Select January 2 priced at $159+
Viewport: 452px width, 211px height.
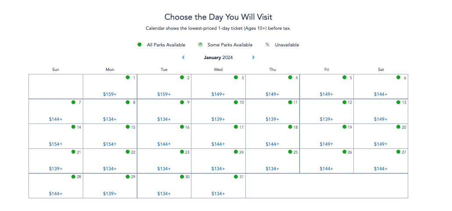tap(164, 87)
